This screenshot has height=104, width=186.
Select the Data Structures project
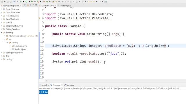[13, 12]
